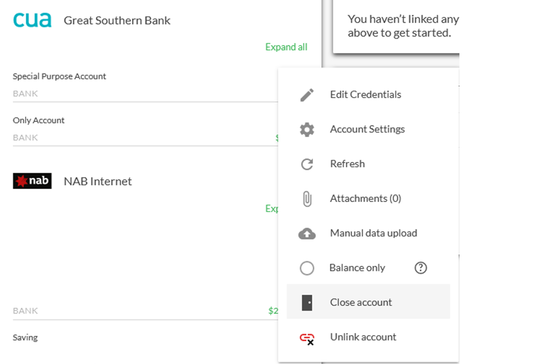Click BANK label under Special Purpose Account
The image size is (547, 364).
click(25, 94)
